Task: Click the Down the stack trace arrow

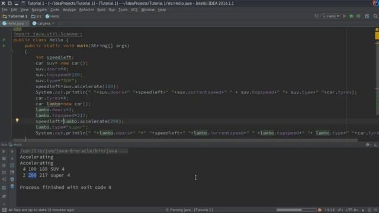Action: tap(12, 159)
